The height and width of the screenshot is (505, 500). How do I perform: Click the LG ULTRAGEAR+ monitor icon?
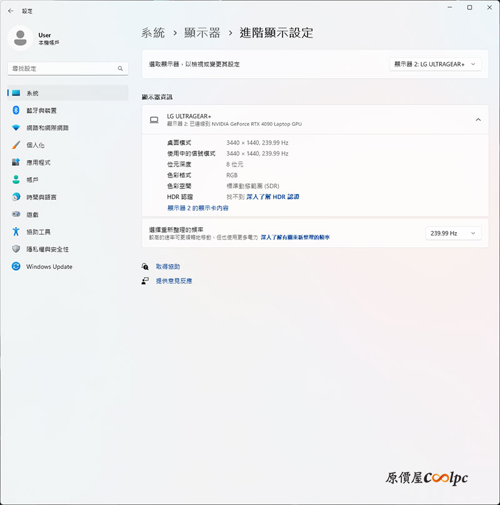click(154, 120)
